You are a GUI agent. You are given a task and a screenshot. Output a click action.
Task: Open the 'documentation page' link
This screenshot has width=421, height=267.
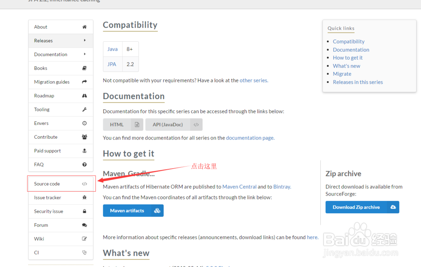click(x=250, y=138)
